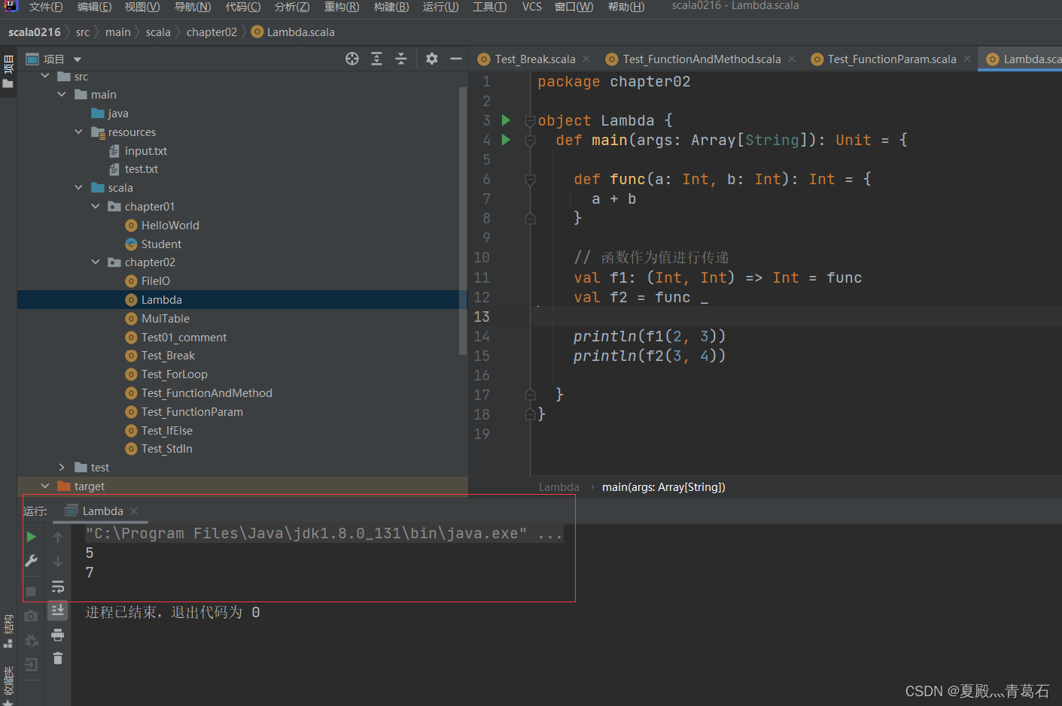
Task: Select MulTable in project tree
Action: [166, 319]
